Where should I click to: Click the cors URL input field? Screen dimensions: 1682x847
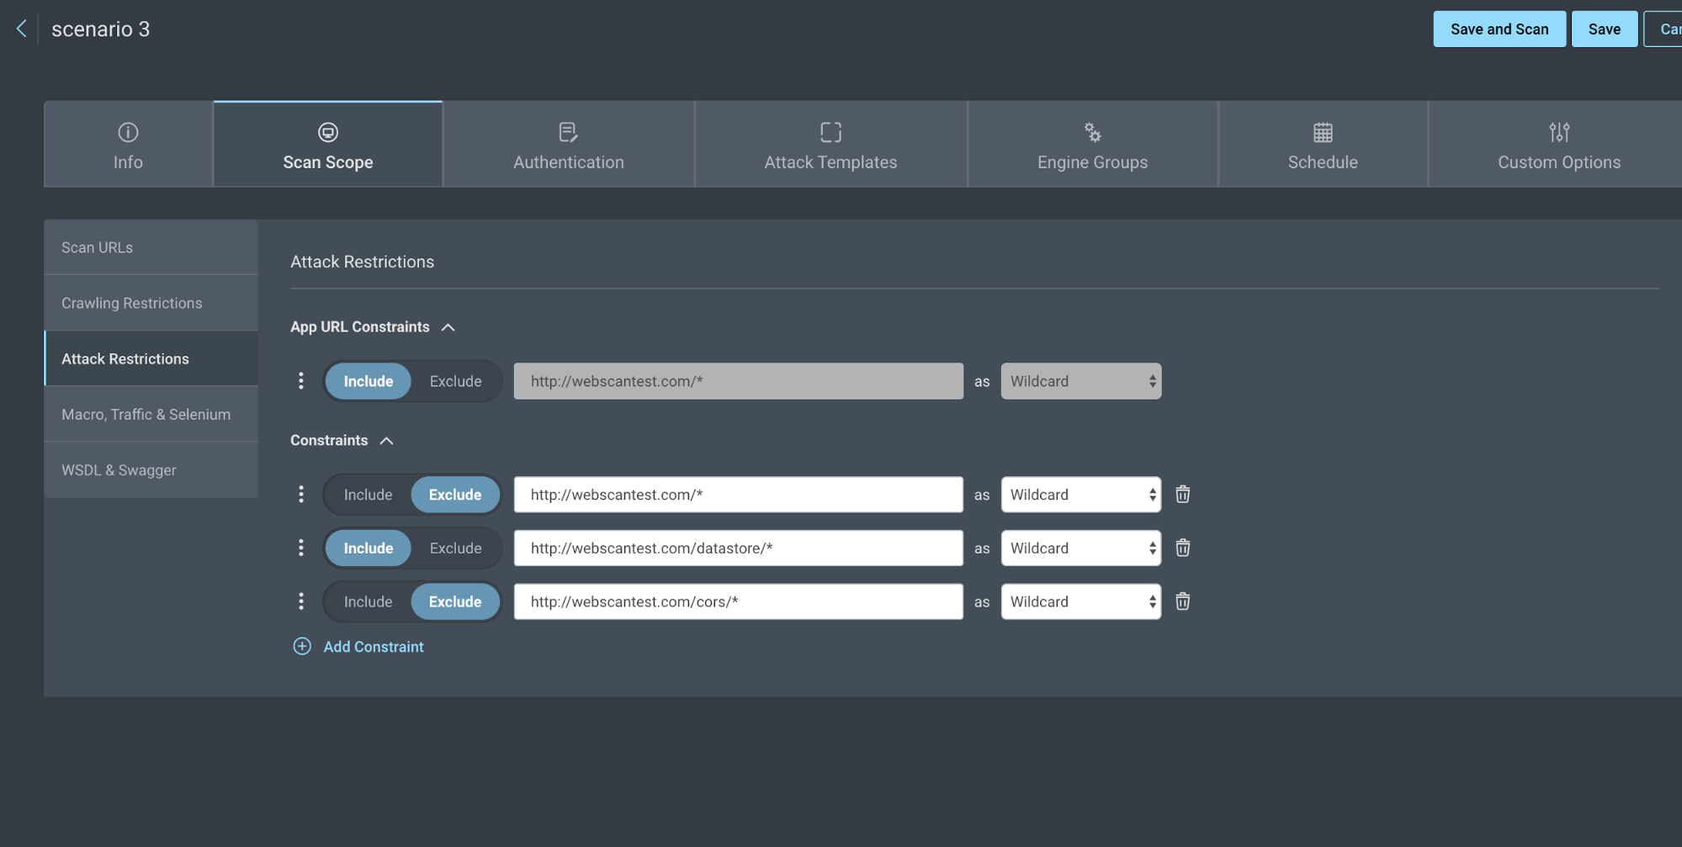point(738,601)
